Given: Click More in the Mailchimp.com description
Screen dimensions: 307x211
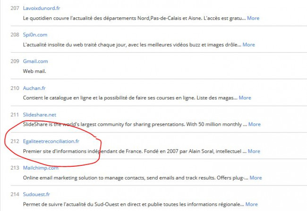Looking at the screenshot, I should [256, 178].
